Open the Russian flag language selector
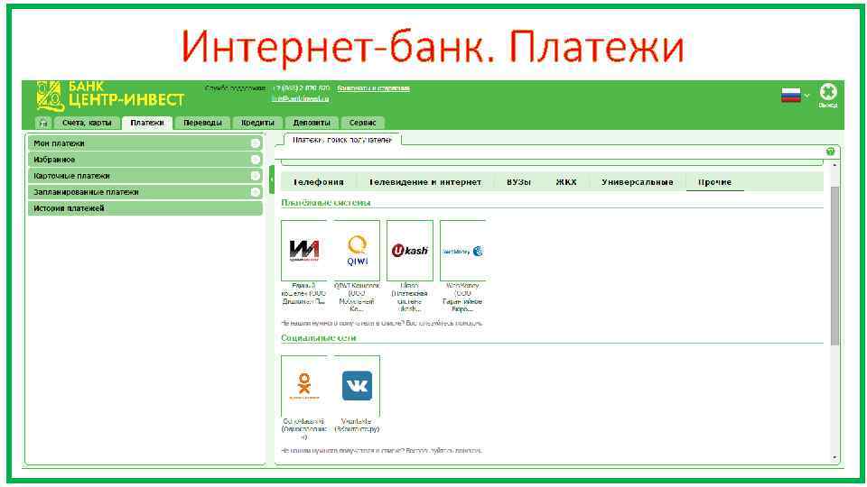The image size is (867, 487). tap(795, 96)
